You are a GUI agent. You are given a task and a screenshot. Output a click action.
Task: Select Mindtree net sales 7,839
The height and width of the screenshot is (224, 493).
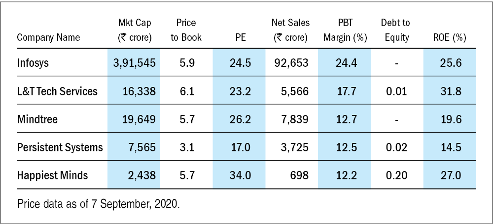coord(295,119)
